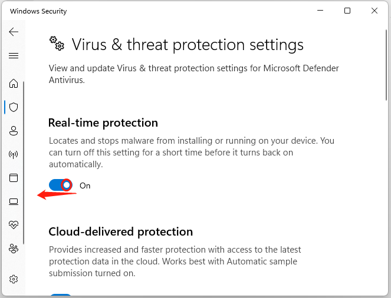Maximize the Windows Security window
Viewport: 391px width, 298px height.
[347, 11]
